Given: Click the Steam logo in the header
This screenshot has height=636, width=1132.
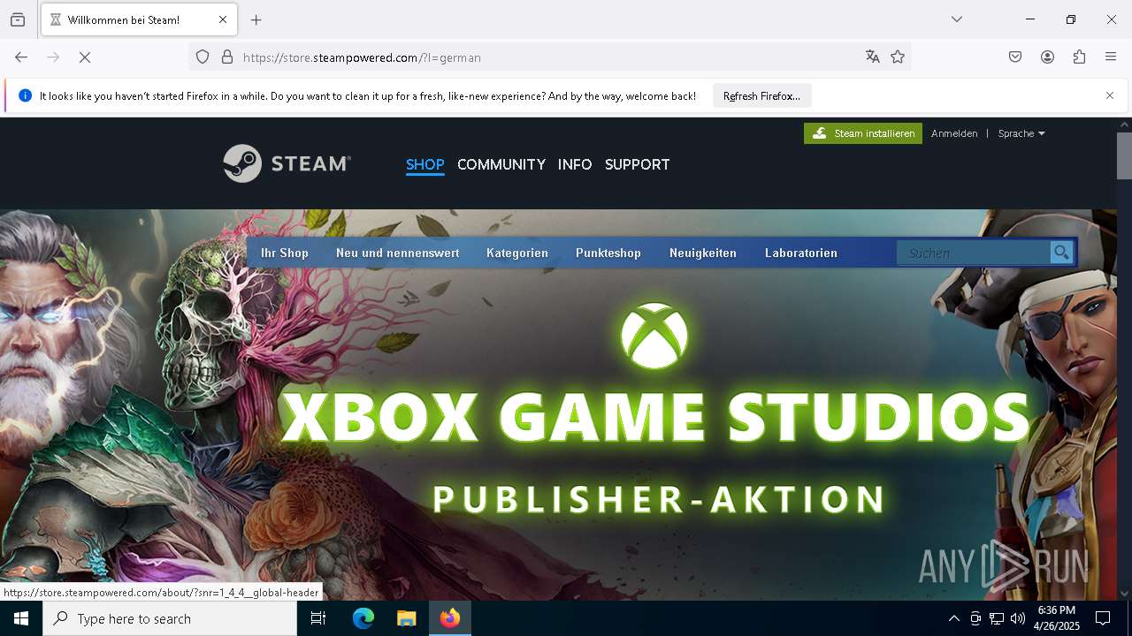Looking at the screenshot, I should tap(287, 163).
